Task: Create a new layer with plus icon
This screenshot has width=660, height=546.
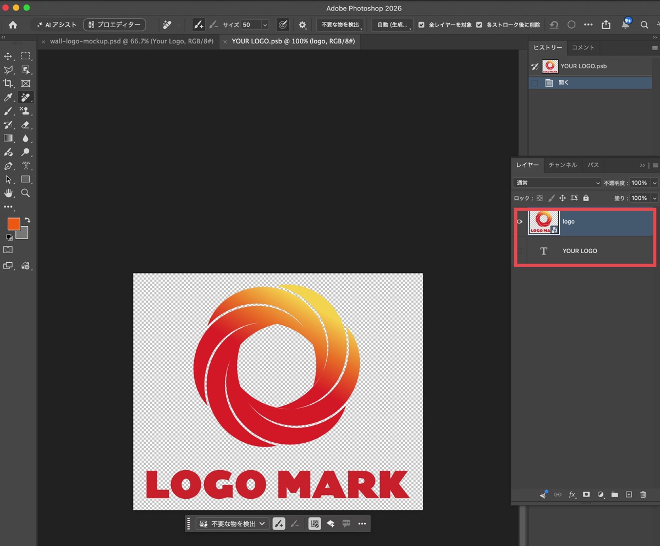Action: [629, 494]
